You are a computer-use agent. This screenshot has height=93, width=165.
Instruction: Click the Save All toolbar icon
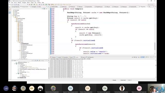point(17,5)
